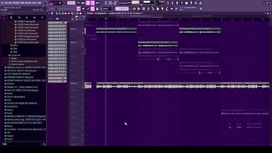Viewport: 272px width, 153px height.
Task: Expand the Sample Kit folder
Action: [14, 55]
